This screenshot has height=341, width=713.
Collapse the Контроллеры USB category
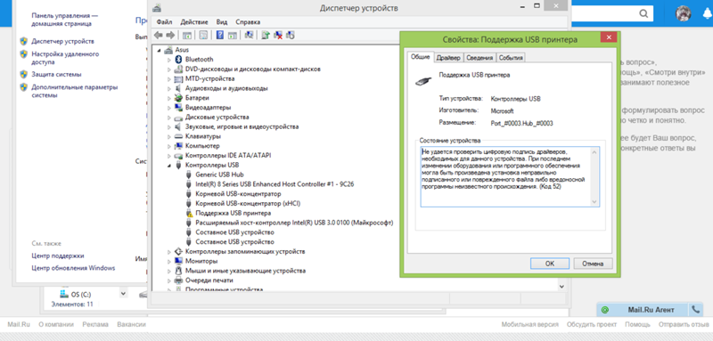click(x=169, y=166)
